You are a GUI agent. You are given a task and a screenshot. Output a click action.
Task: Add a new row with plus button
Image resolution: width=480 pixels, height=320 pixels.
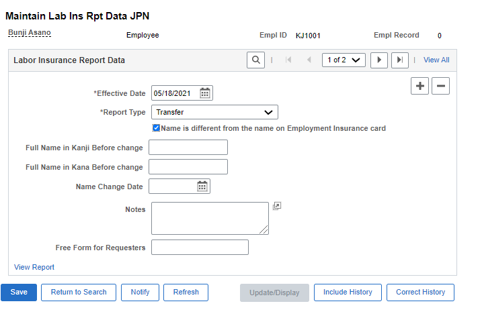coord(419,86)
